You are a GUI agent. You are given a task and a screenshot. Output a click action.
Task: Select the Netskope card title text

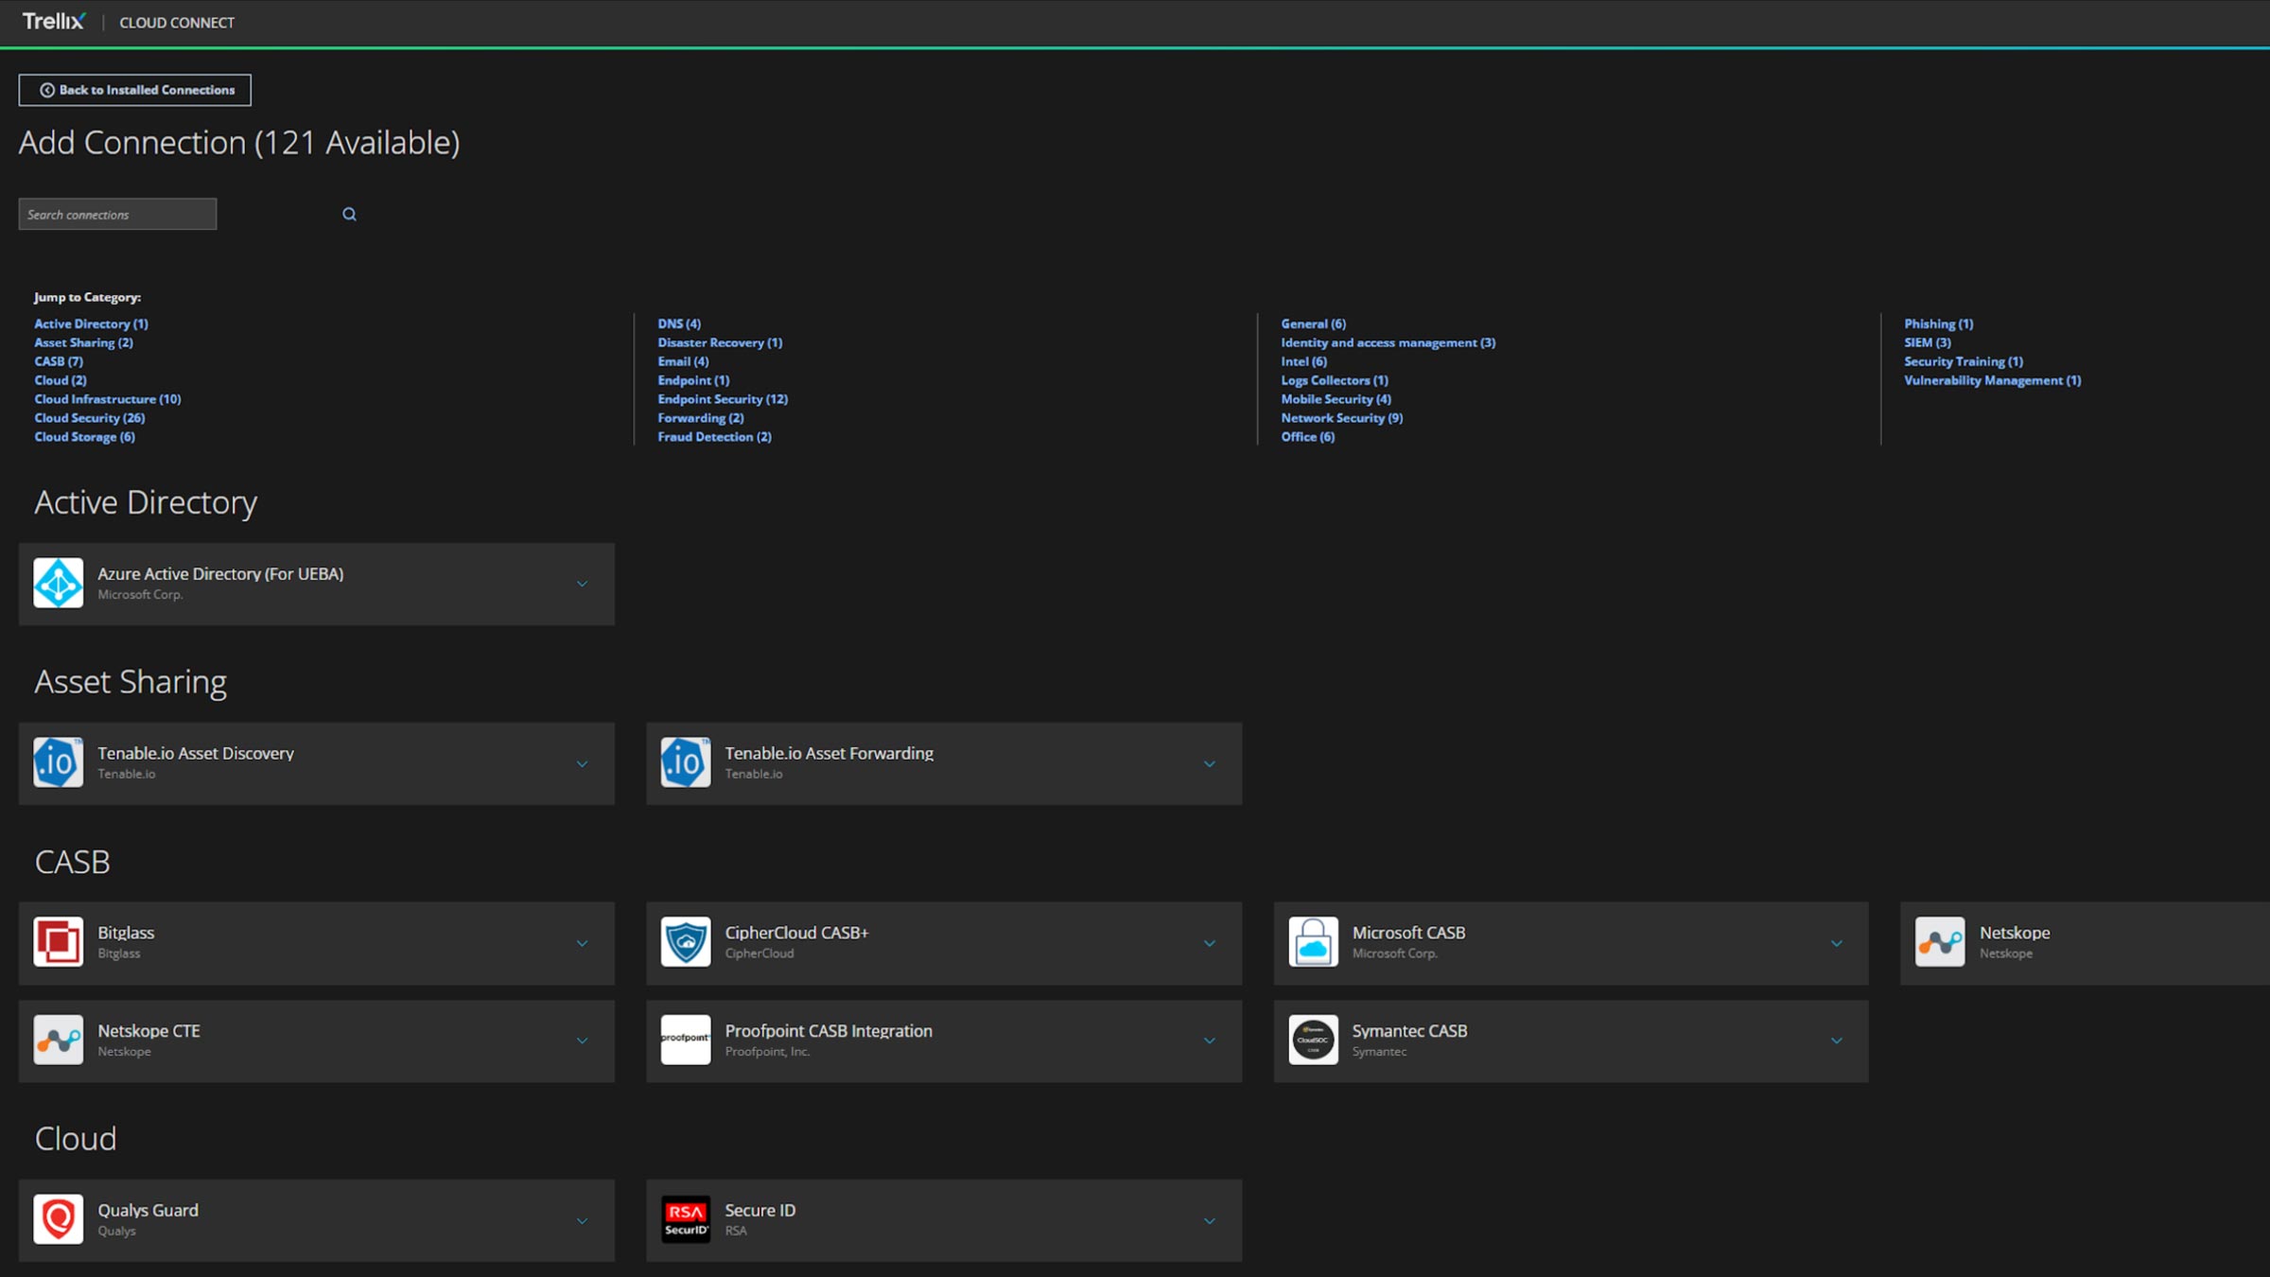click(x=2015, y=933)
